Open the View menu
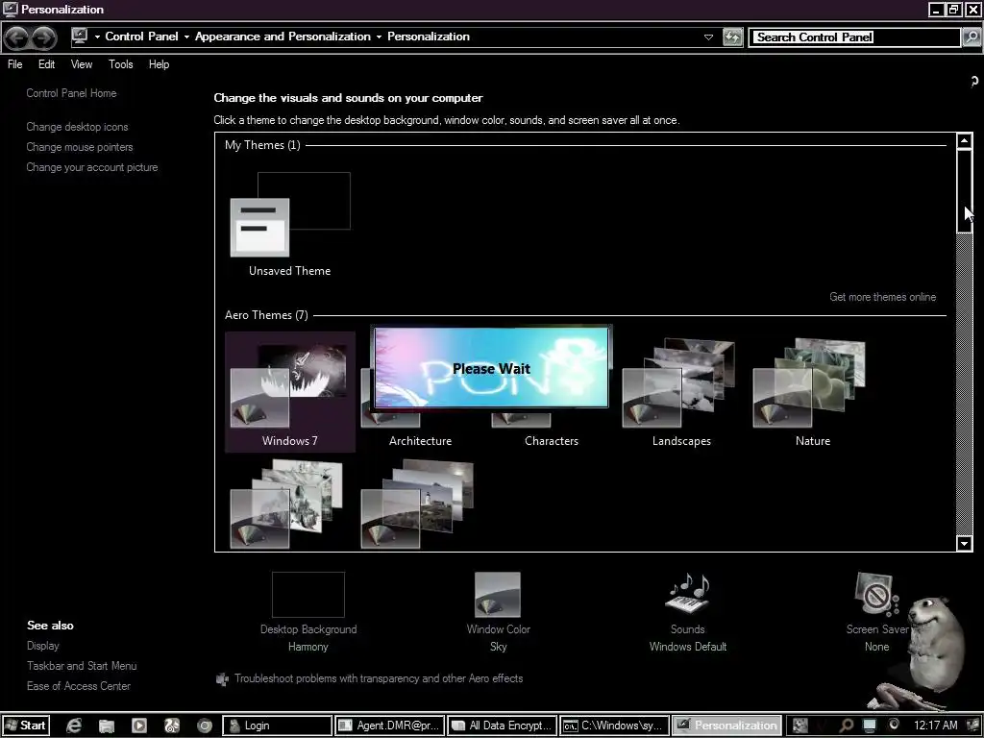984x738 pixels. pyautogui.click(x=82, y=64)
